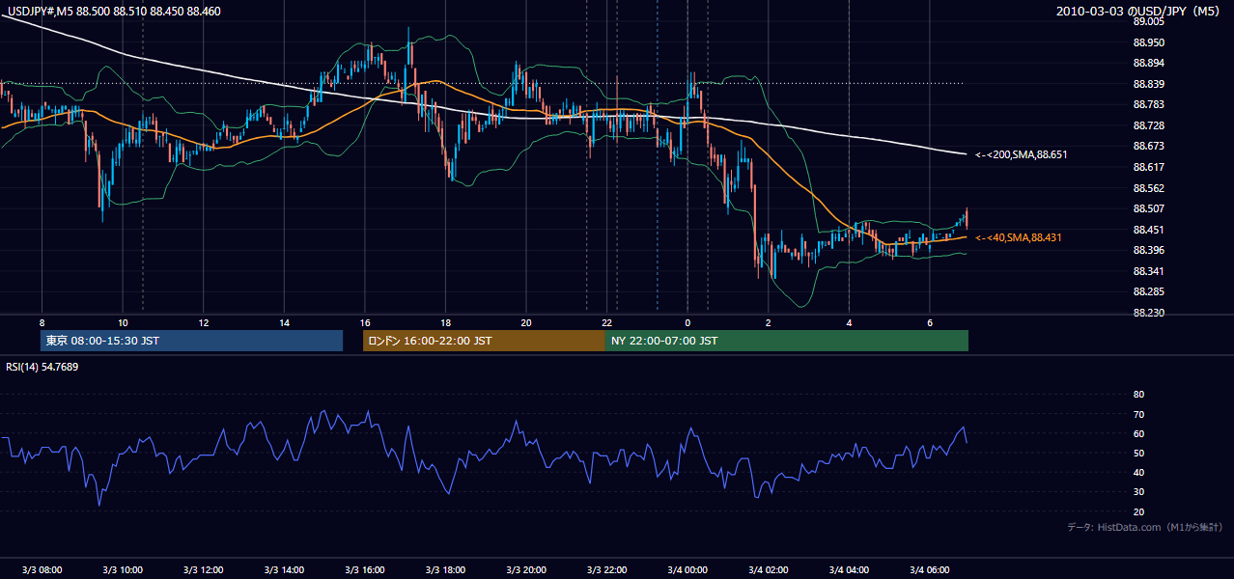Click the 3/3 08:00 bottom time label
The height and width of the screenshot is (579, 1234).
tap(42, 569)
